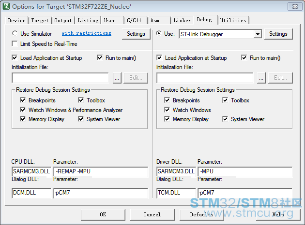Toggle ST-Link System Viewer checkbox

pos(225,119)
